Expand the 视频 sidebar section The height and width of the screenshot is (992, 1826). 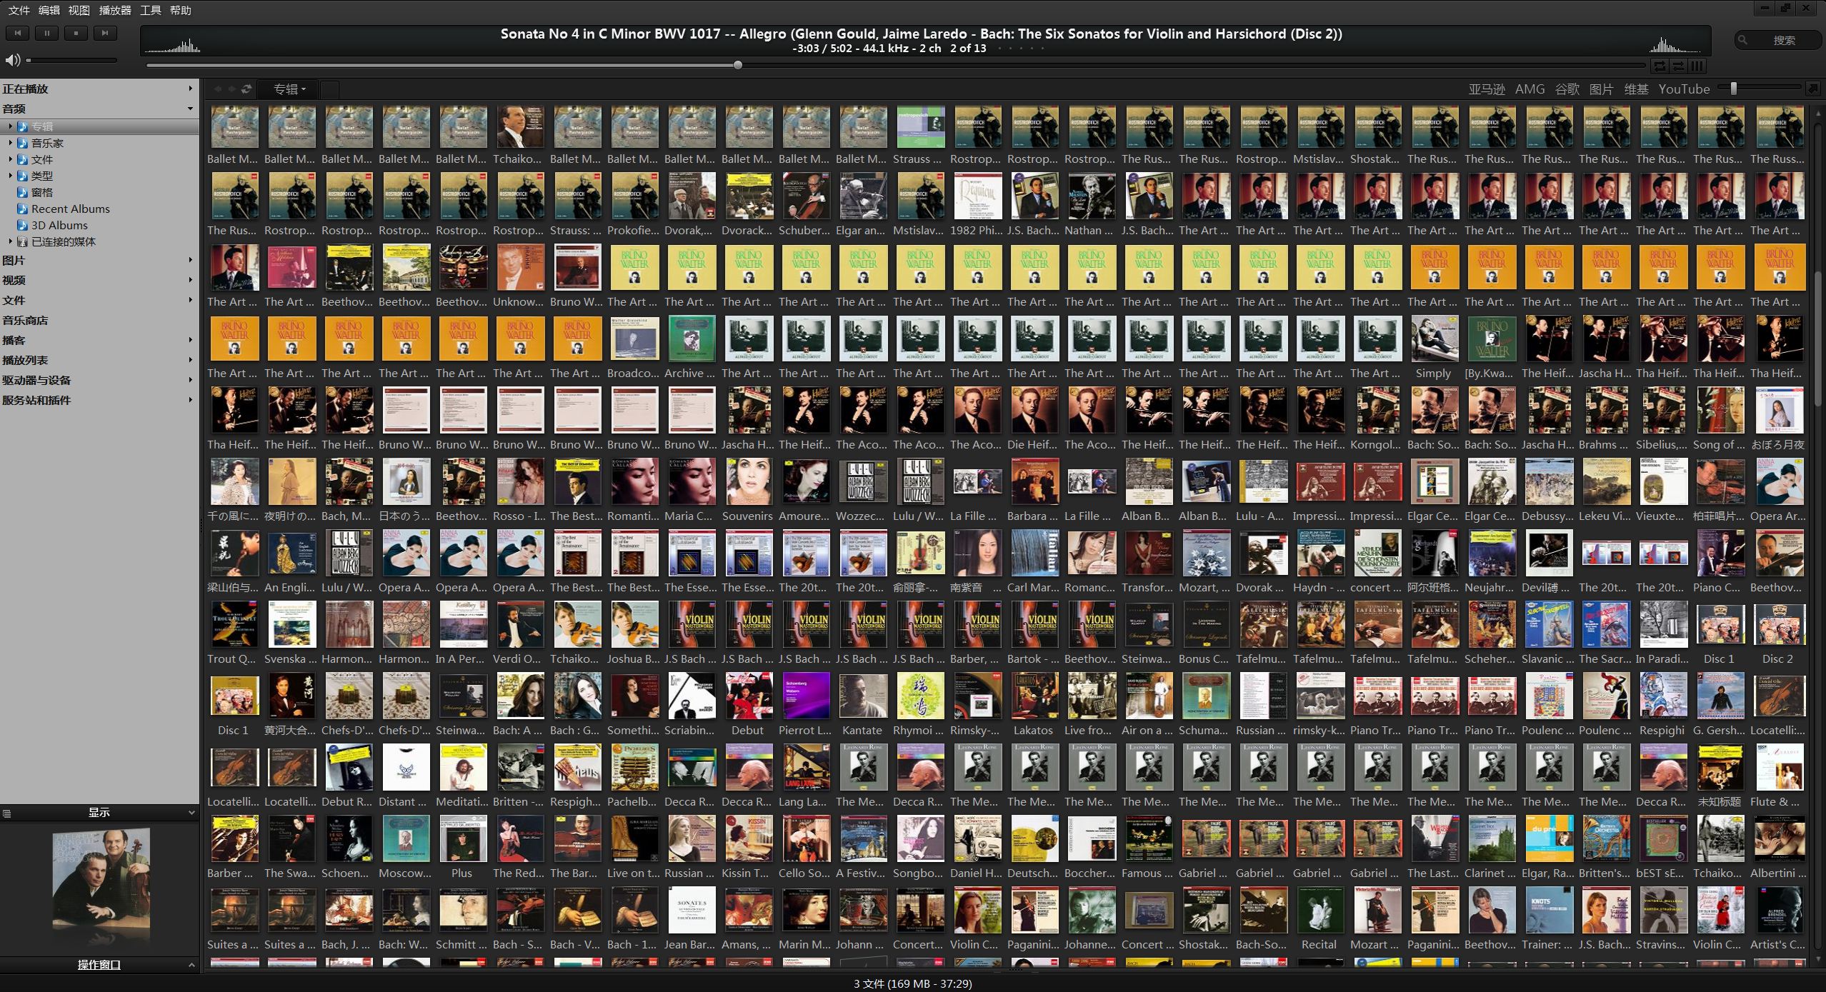point(99,280)
